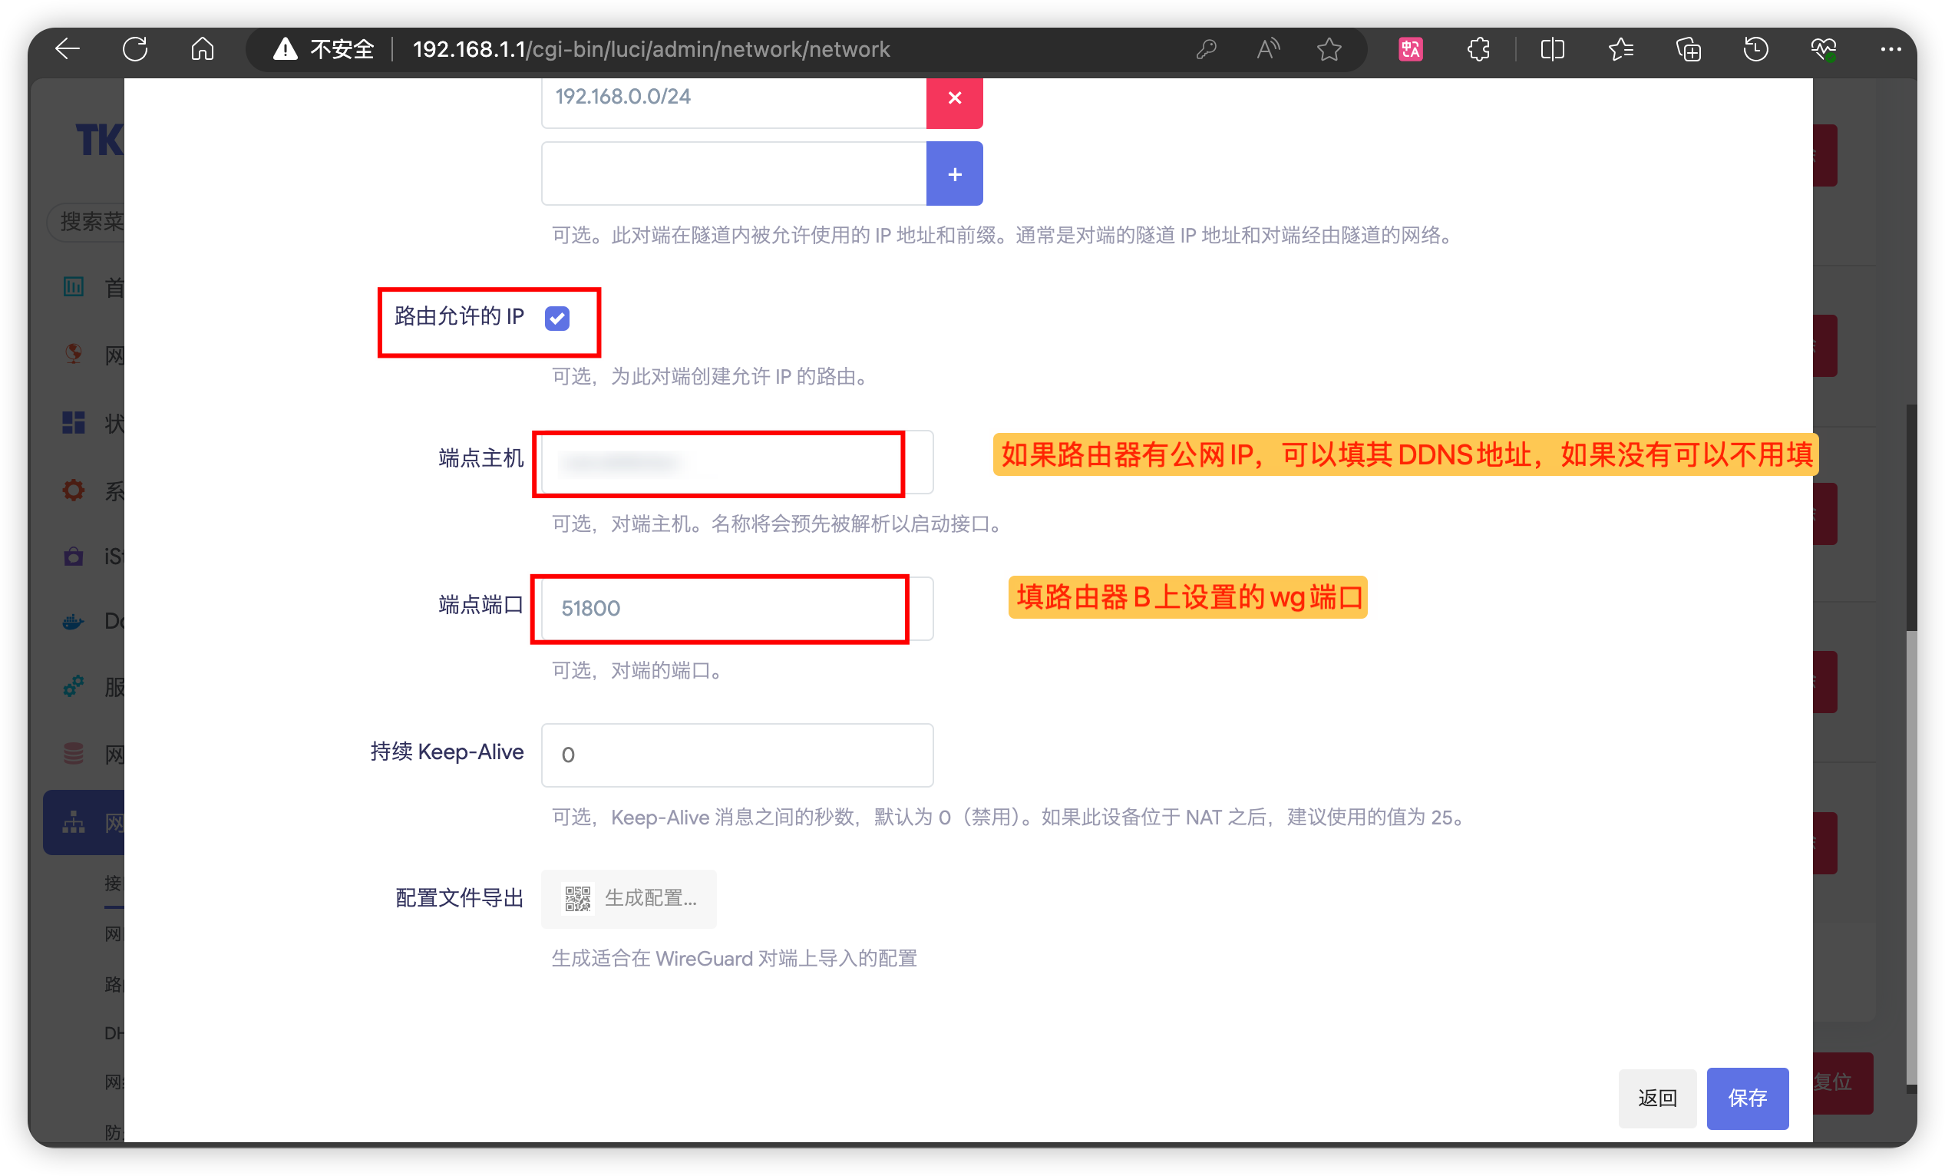Open the sidebar status grid icon
Viewport: 1945px width, 1176px height.
(x=74, y=423)
